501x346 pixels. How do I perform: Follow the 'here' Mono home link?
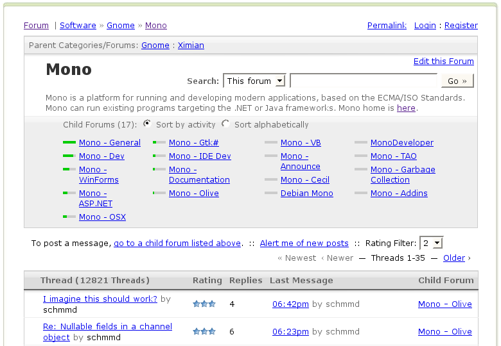point(406,108)
